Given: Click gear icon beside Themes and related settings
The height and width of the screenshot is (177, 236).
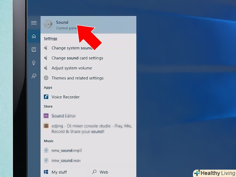Looking at the screenshot, I should point(46,78).
